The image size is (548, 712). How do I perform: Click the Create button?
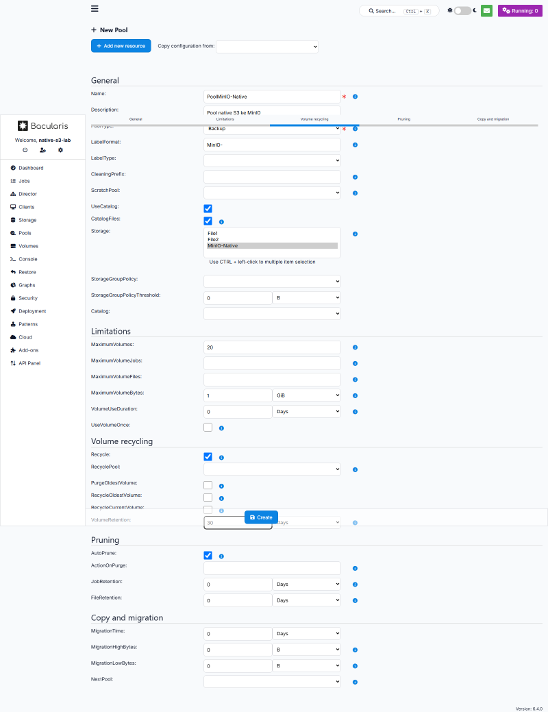[x=261, y=517]
